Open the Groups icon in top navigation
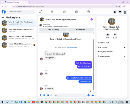130x104 pixels. [89, 12]
